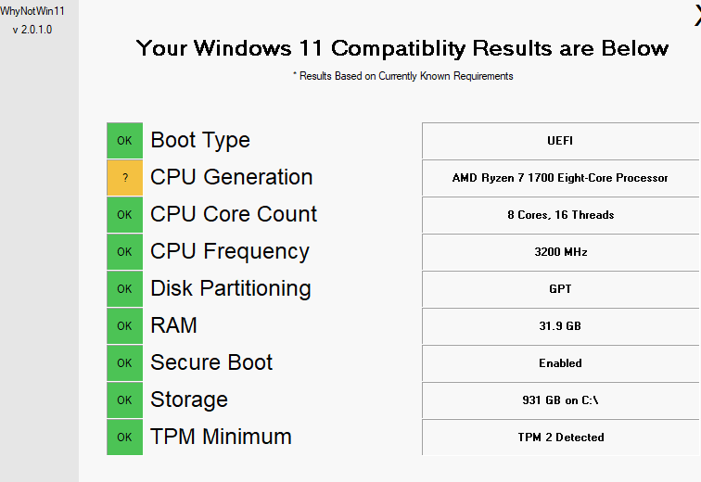Click the OK indicator beside Secure Boot
Viewport: 701px width, 482px height.
point(124,363)
